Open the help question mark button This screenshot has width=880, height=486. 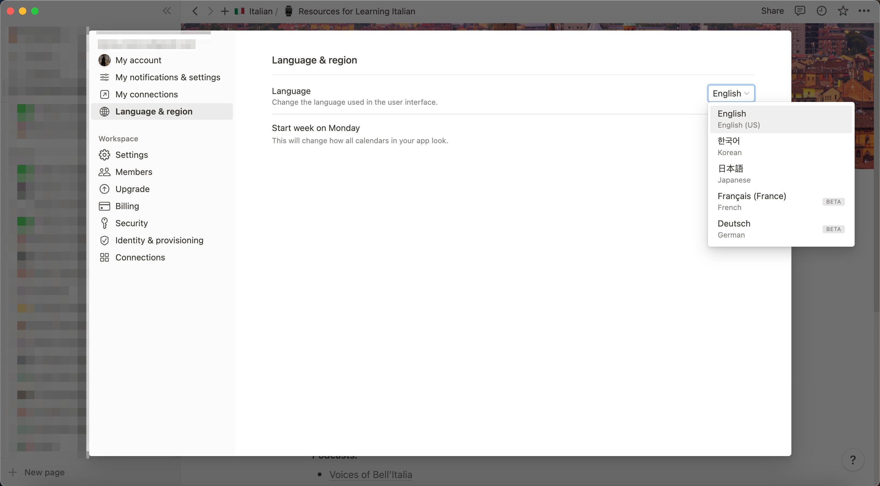click(853, 460)
